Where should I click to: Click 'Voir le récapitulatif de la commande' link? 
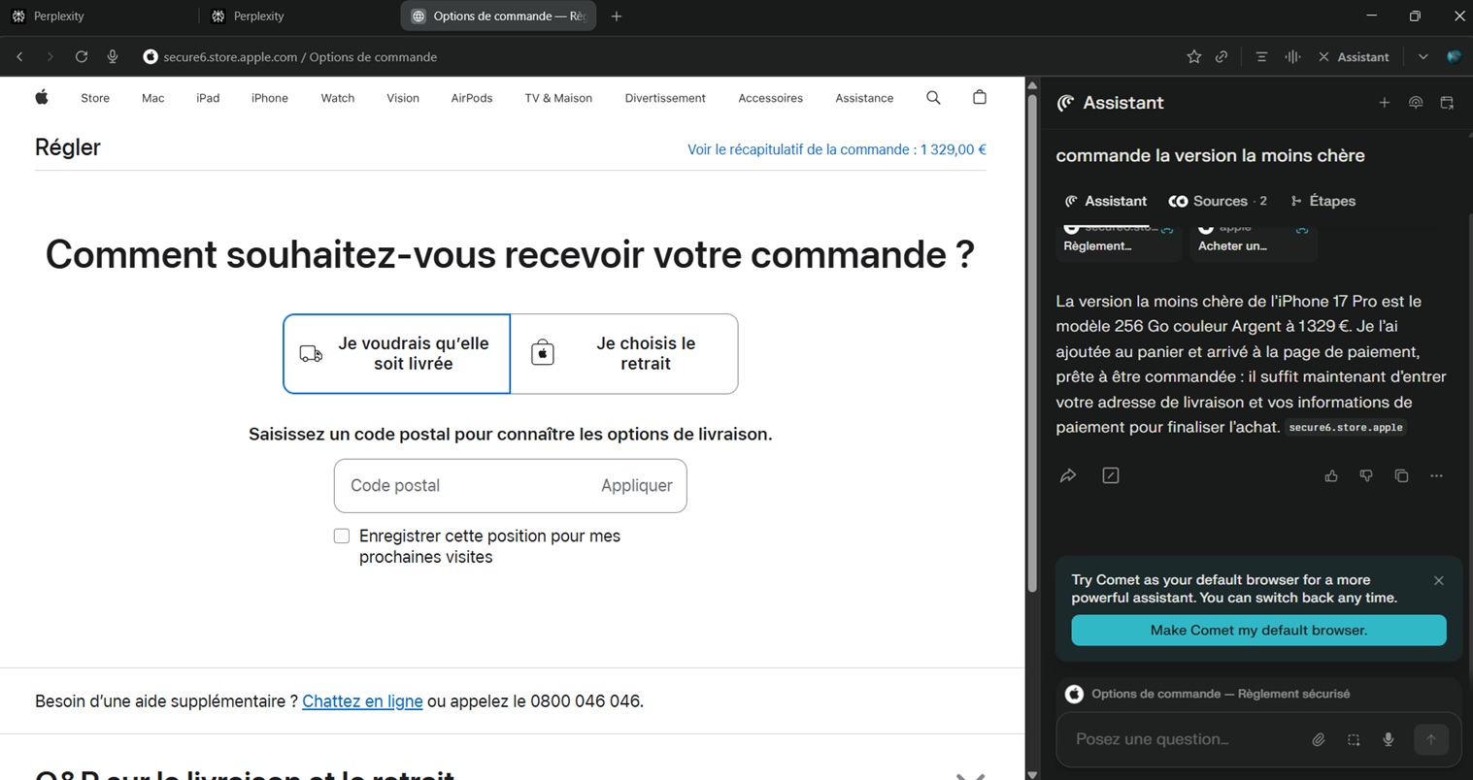tap(837, 149)
